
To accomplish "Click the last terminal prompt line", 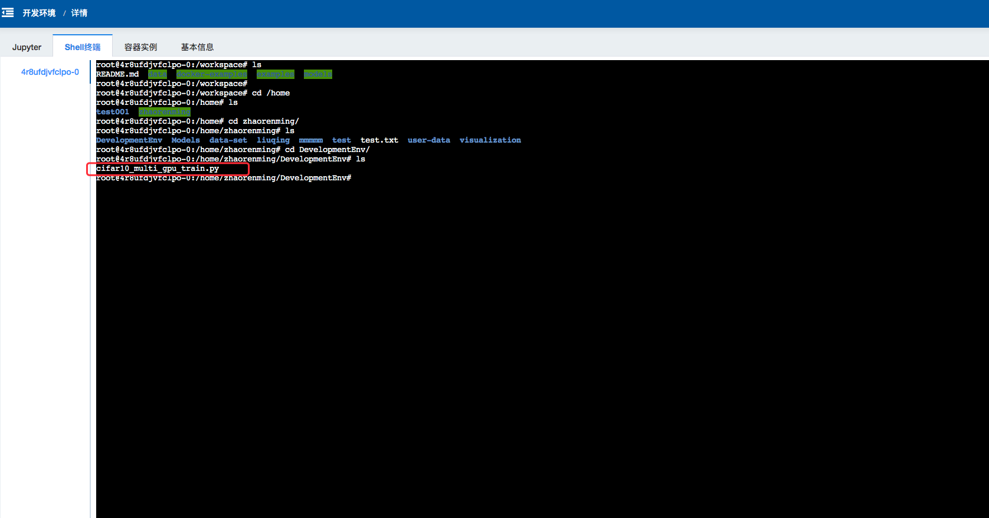I will tap(224, 178).
